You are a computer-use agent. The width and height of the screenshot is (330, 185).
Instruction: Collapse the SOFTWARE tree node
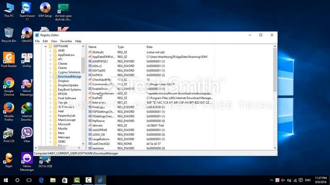(x=45, y=46)
